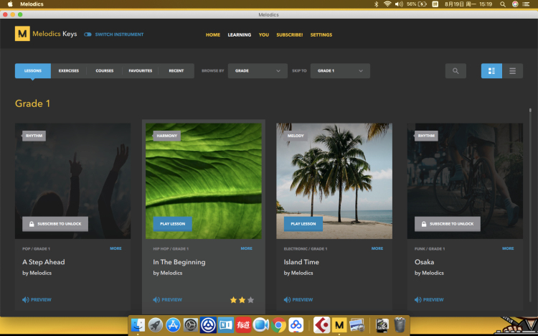538x336 pixels.
Task: Switch to grid view layout
Action: (491, 71)
